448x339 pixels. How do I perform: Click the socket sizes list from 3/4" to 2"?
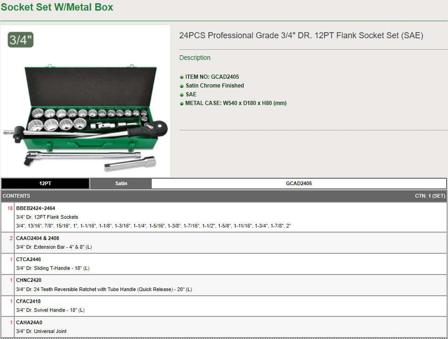pyautogui.click(x=154, y=226)
